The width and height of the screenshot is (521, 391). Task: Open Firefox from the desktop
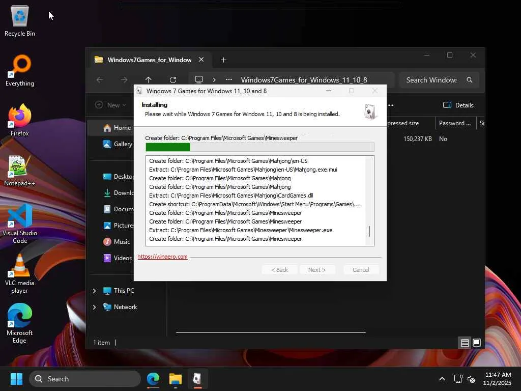pos(20,120)
